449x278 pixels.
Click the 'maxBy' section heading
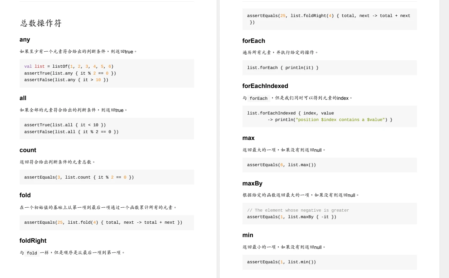click(x=252, y=183)
